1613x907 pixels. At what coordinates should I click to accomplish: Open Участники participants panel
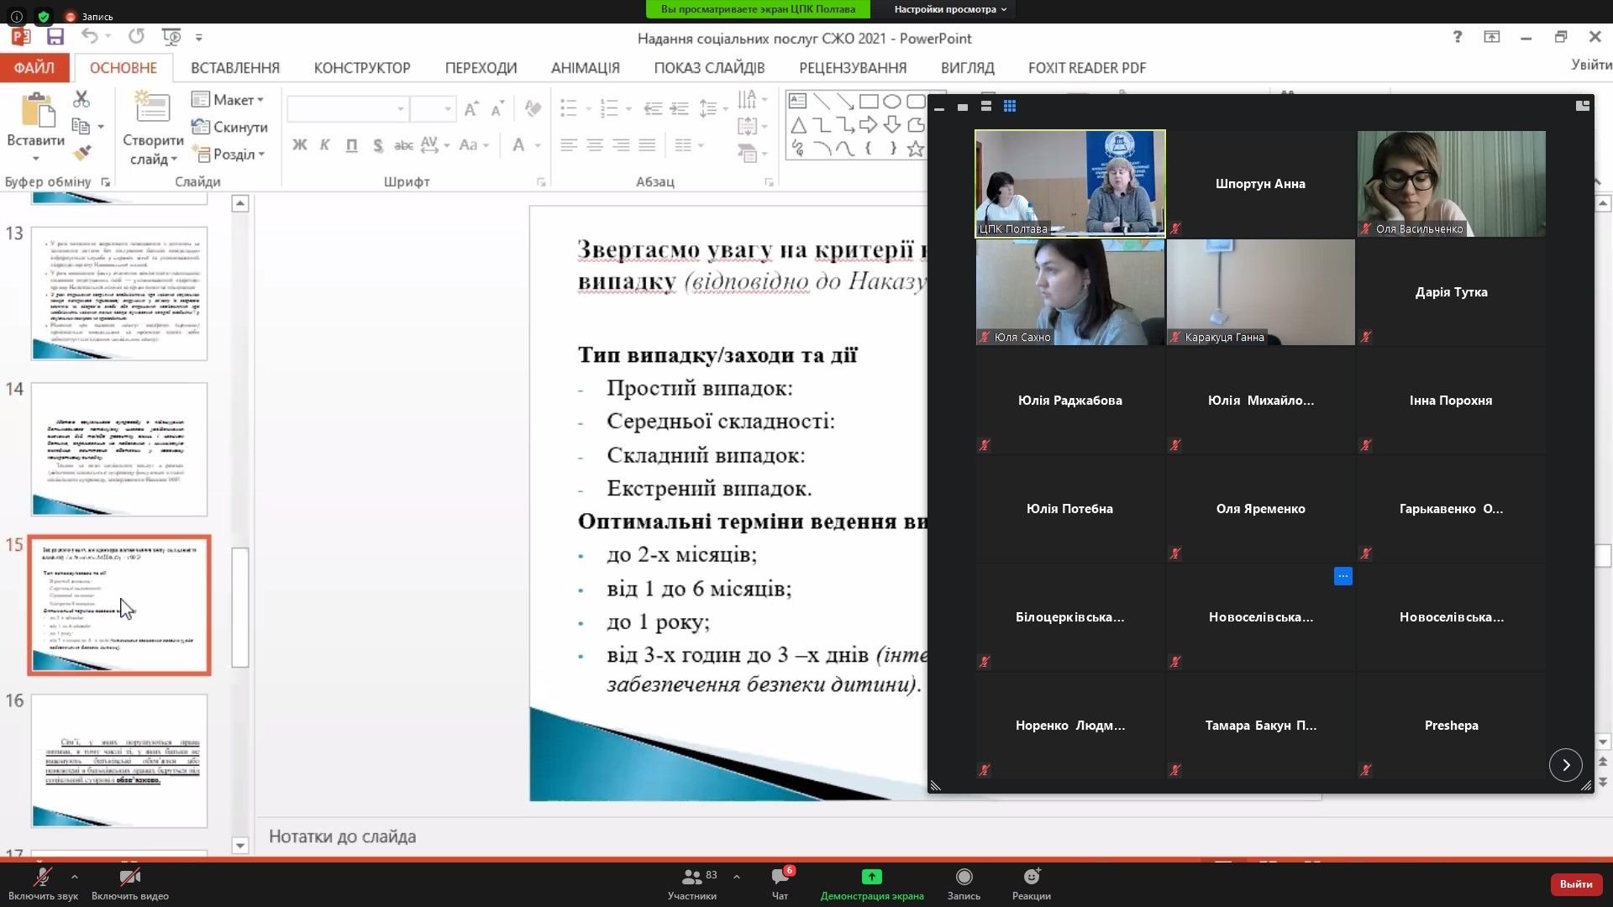(x=693, y=884)
